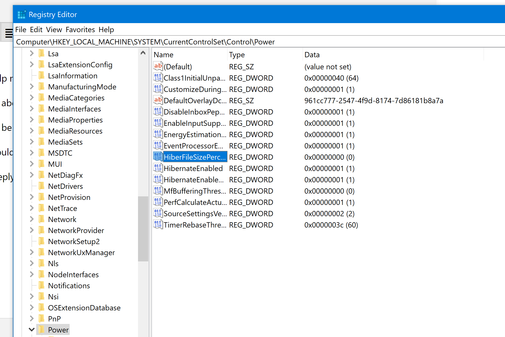Click the string icon beside (Default) value
Viewport: 505px width, 337px height.
158,66
